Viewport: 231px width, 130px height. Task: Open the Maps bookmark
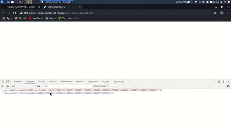[x=51, y=18]
